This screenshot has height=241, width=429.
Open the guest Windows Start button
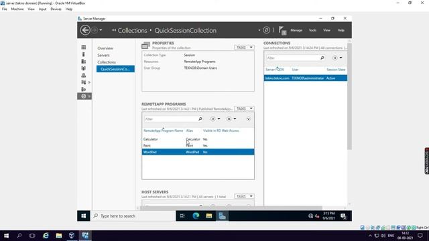click(x=83, y=216)
